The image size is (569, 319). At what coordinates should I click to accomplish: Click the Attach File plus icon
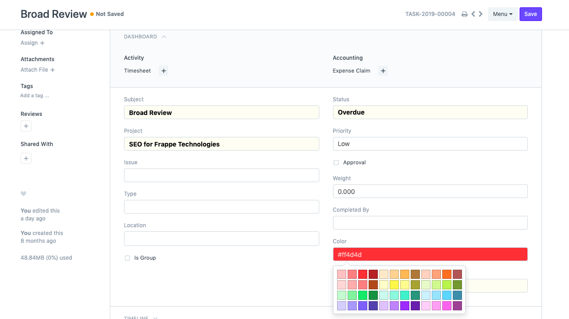point(53,70)
